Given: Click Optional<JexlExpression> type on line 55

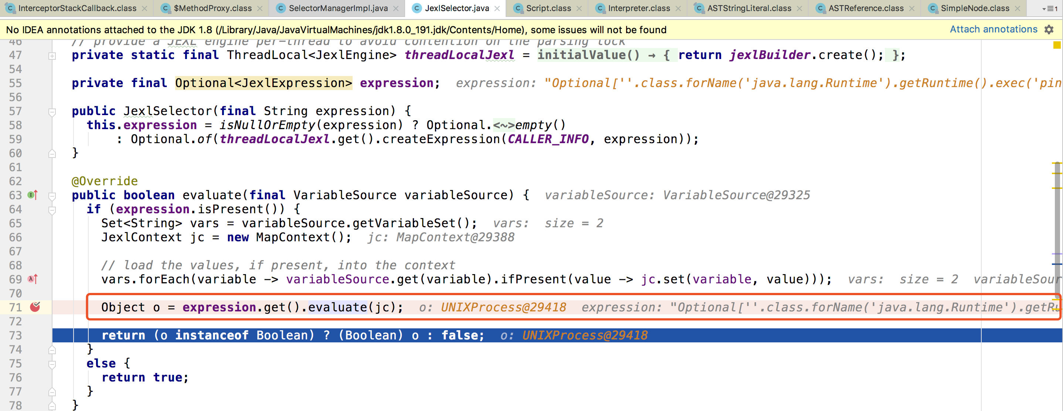Looking at the screenshot, I should 263,83.
